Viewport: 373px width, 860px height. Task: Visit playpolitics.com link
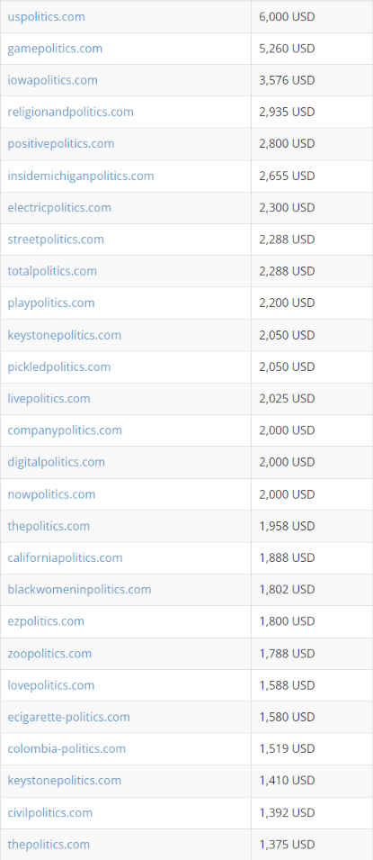[x=51, y=303]
